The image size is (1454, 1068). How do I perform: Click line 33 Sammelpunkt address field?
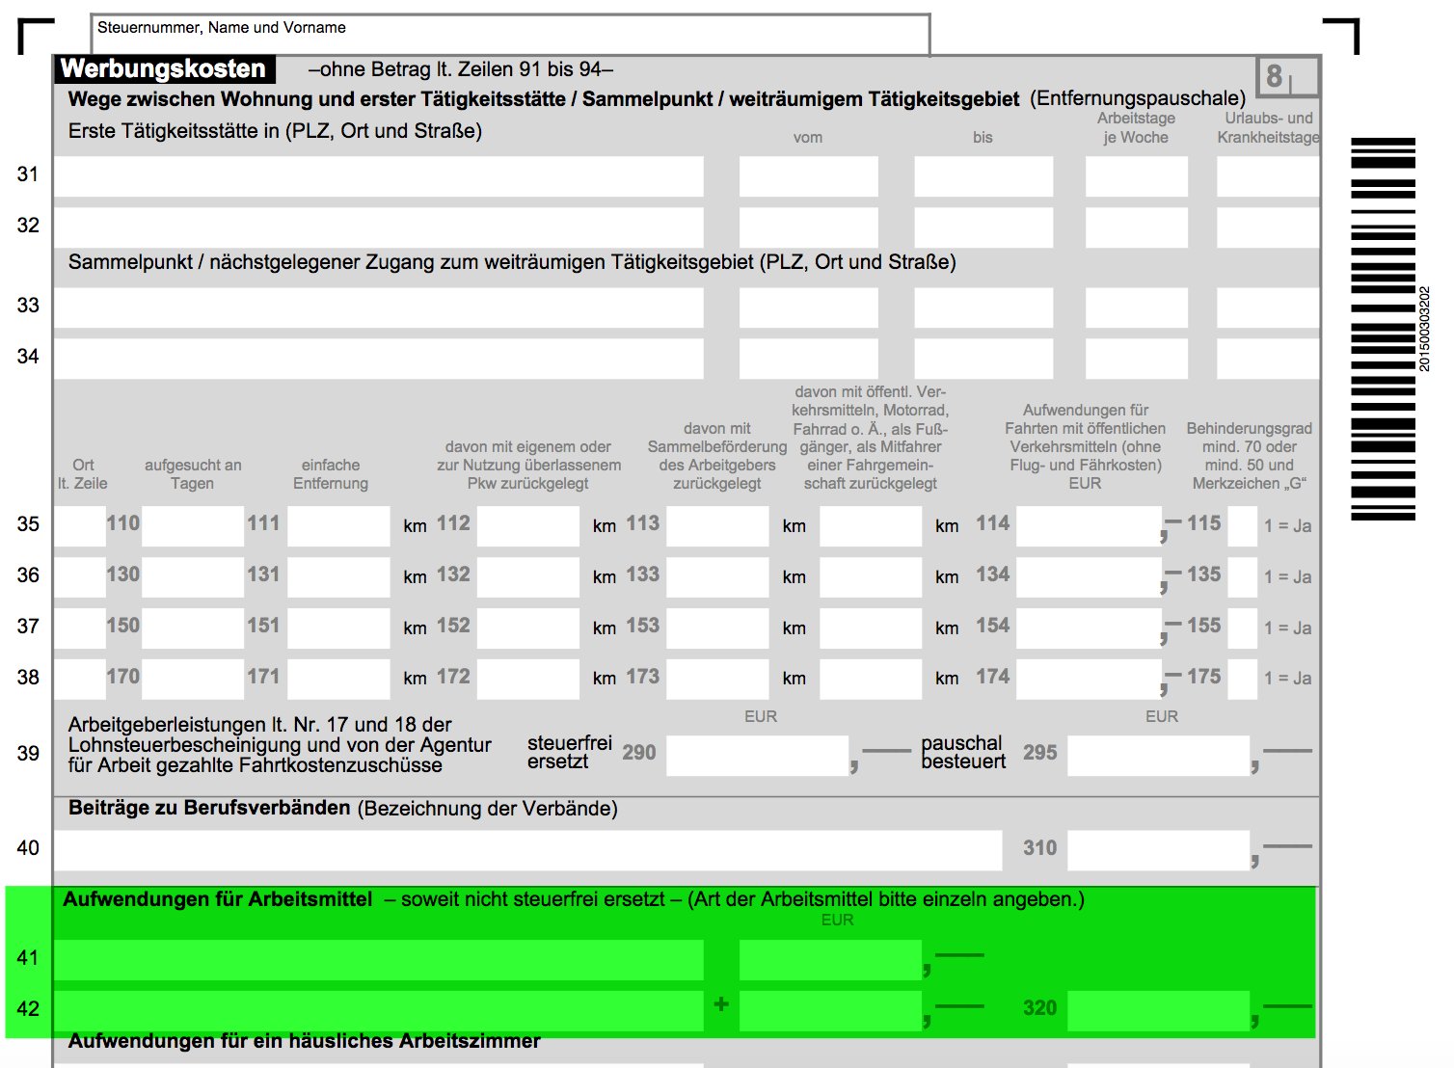point(379,307)
